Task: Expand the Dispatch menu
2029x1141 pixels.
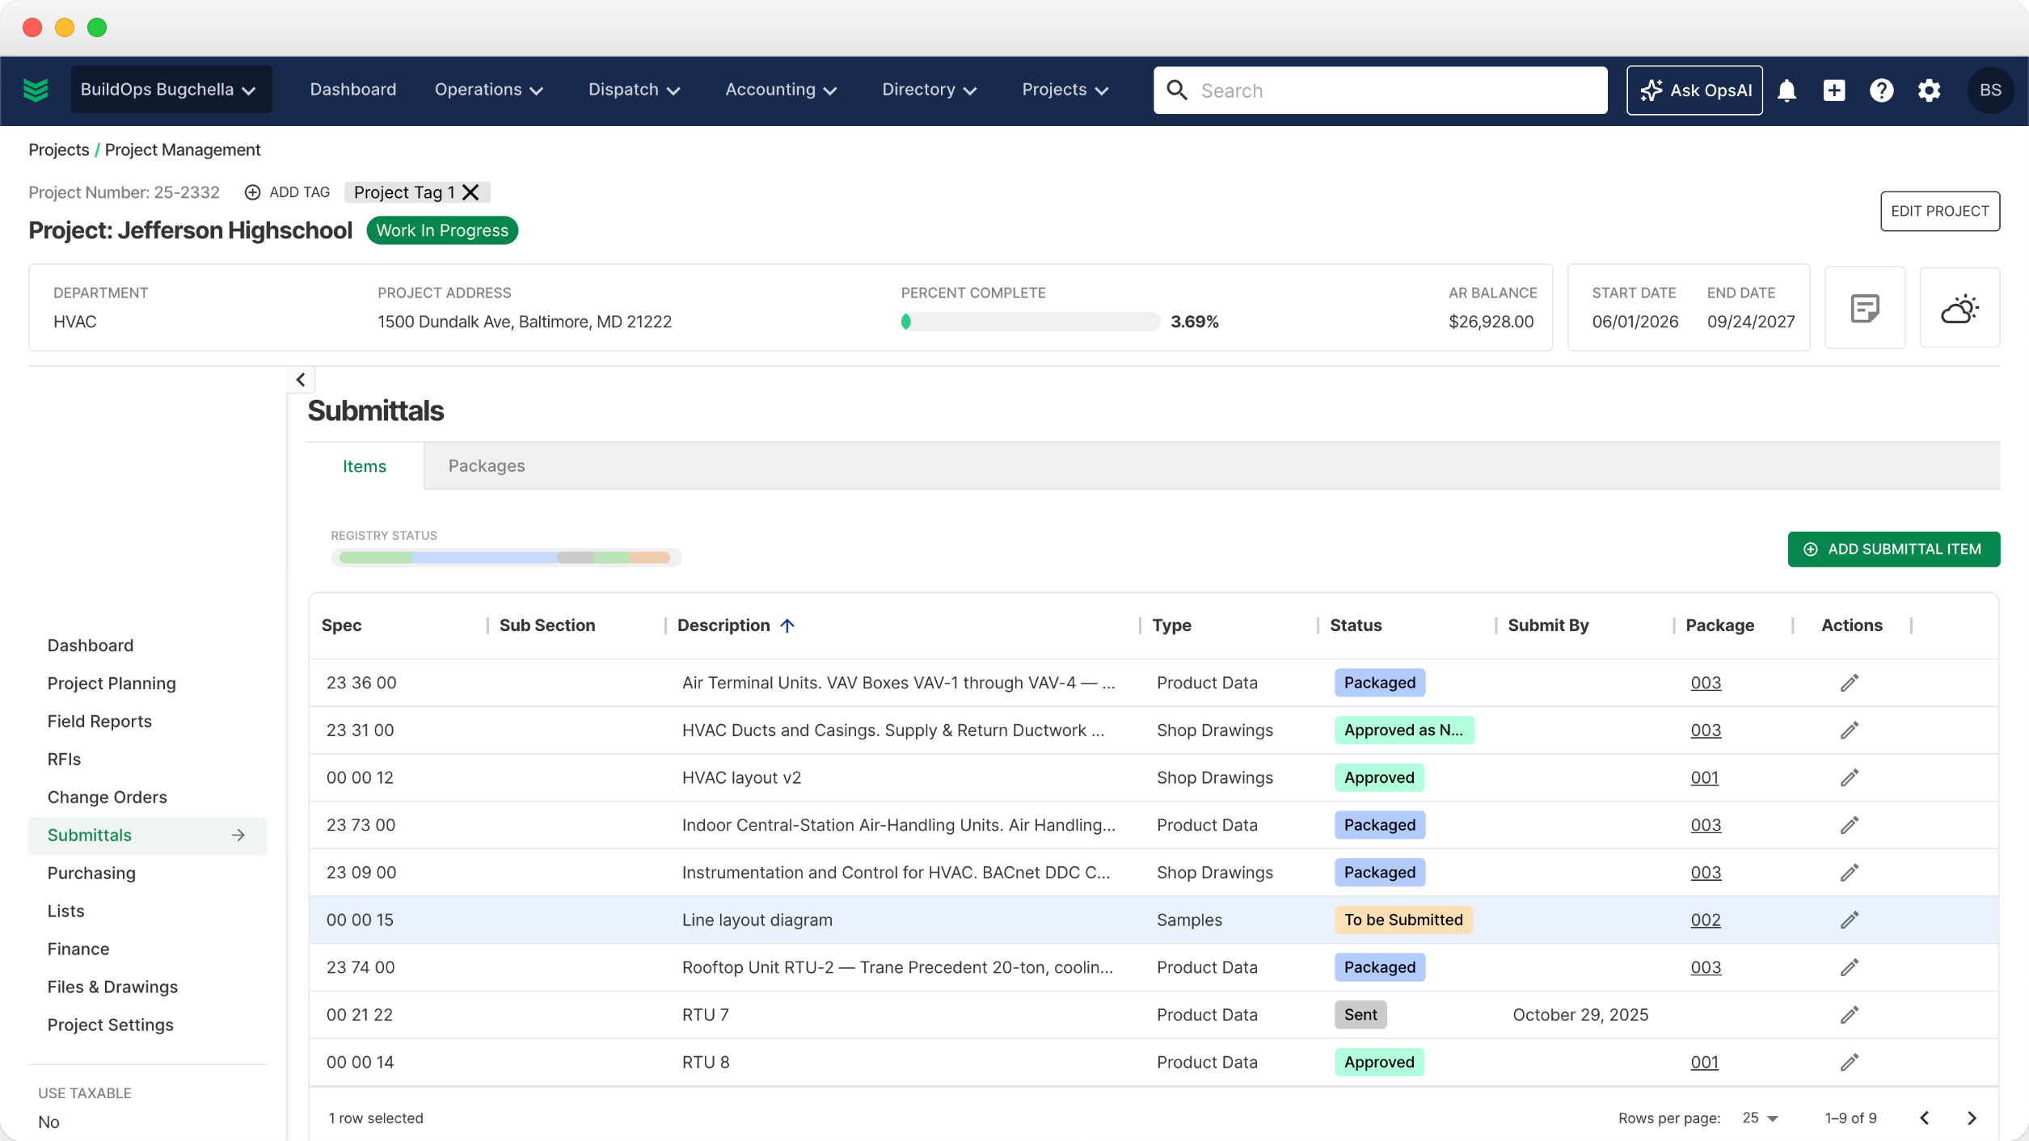Action: coord(635,90)
